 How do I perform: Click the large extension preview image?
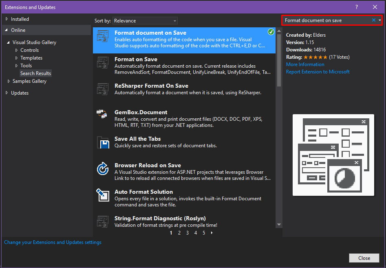pos(333,155)
